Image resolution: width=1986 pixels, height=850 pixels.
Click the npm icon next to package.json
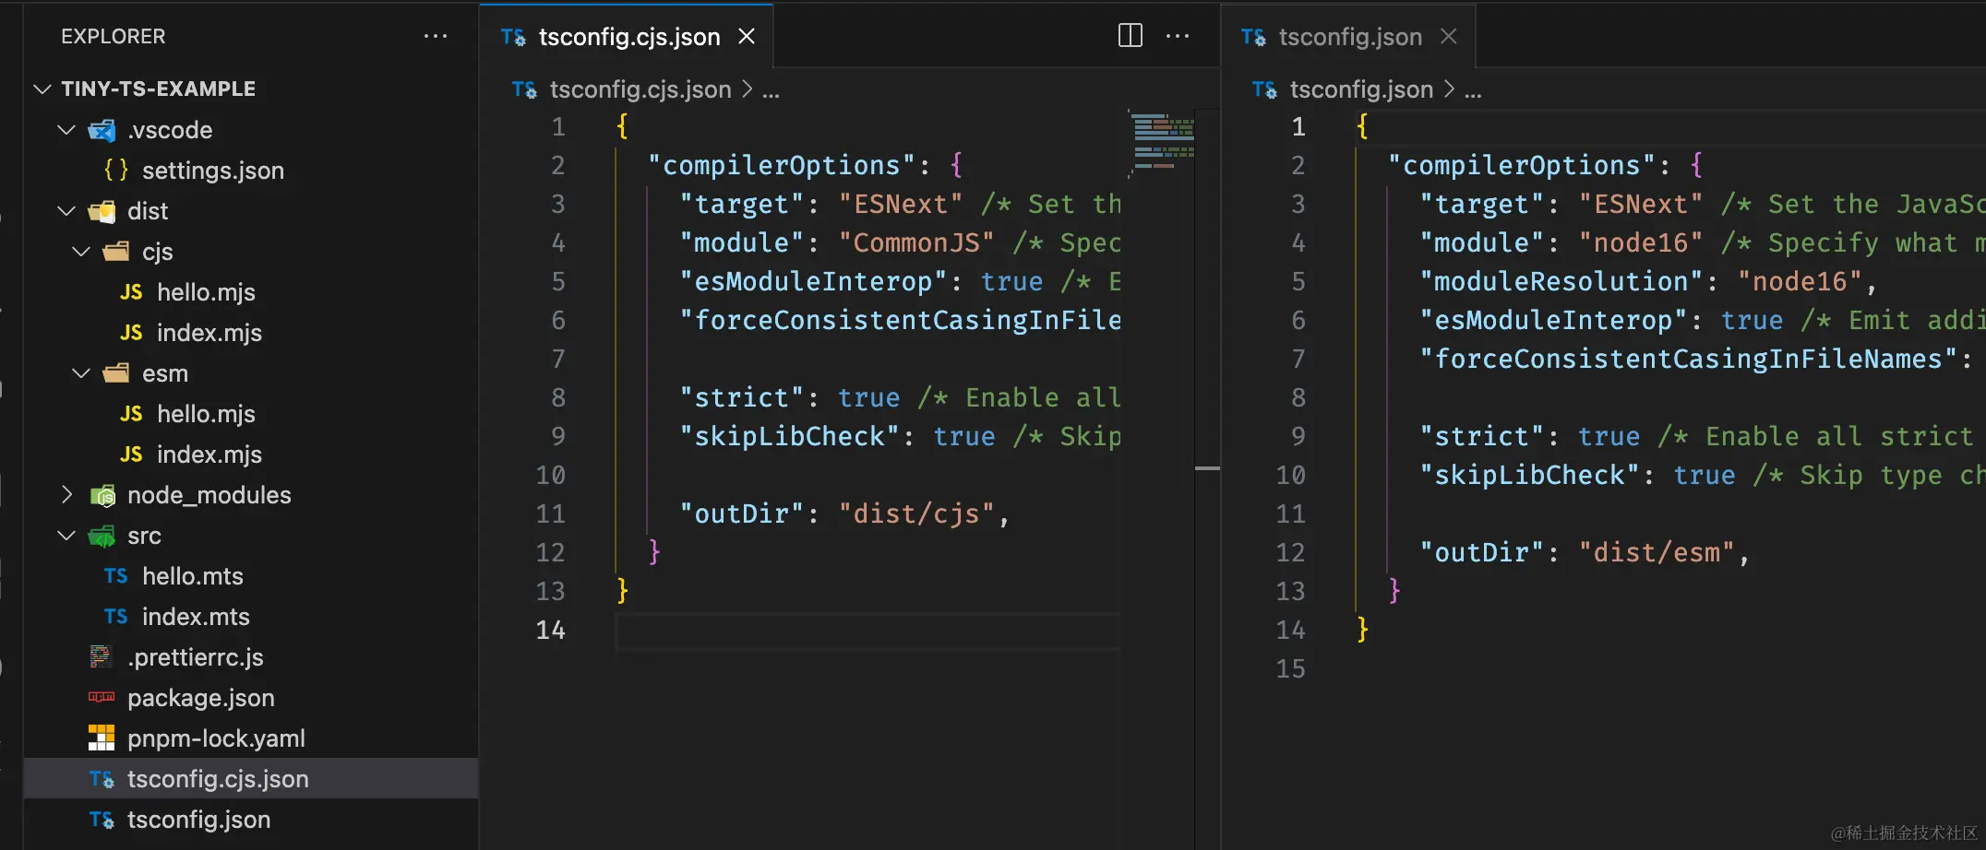tap(102, 698)
